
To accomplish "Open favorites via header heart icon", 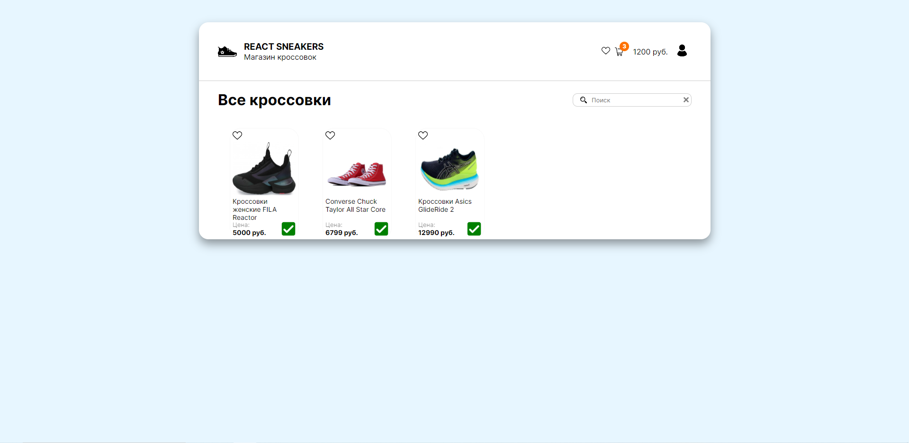I will point(606,51).
